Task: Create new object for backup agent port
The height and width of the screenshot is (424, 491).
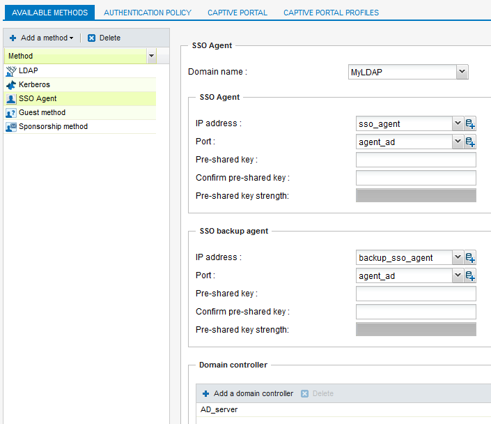Action: (x=470, y=276)
